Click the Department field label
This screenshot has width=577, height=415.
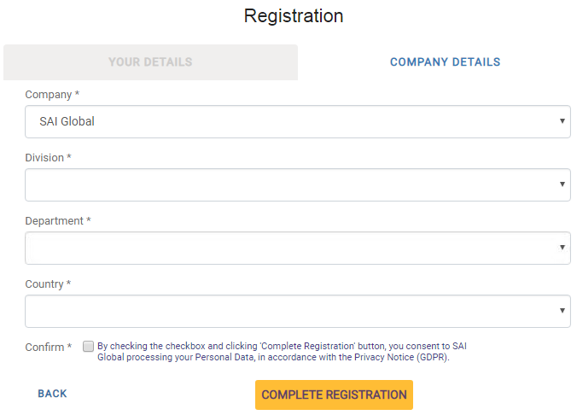coord(57,221)
